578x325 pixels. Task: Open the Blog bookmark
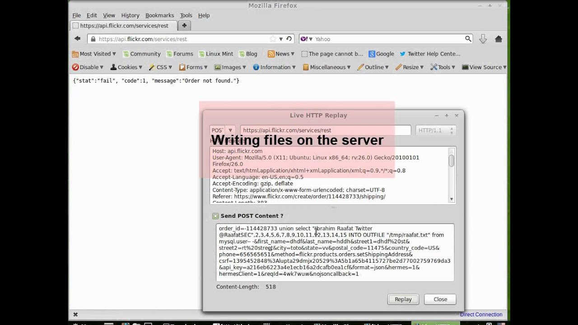(x=248, y=54)
